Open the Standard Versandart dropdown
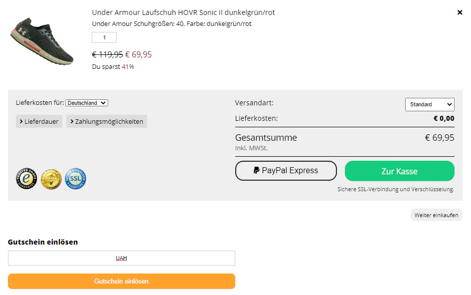Screen dimensions: 471x295 [x=430, y=104]
